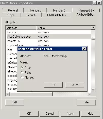Select the homeMTA attribute row

48,41
